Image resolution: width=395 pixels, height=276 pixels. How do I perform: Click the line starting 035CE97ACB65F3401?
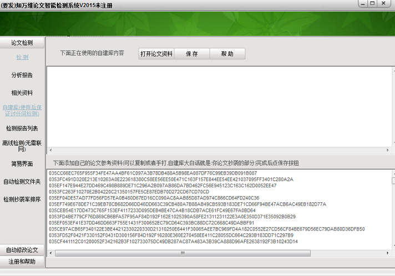(x=206, y=229)
